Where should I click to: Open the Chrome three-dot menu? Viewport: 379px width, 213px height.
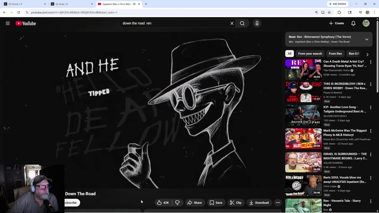pos(375,12)
